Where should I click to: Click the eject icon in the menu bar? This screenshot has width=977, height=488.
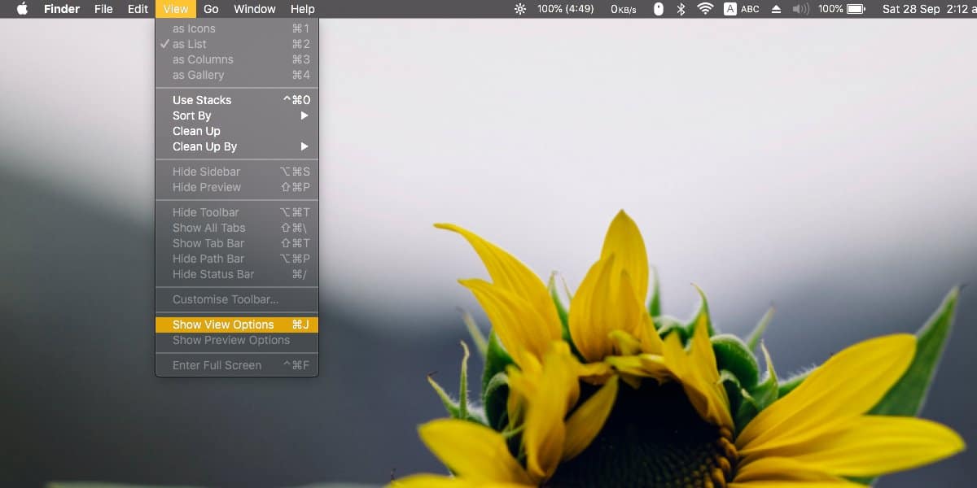[775, 9]
